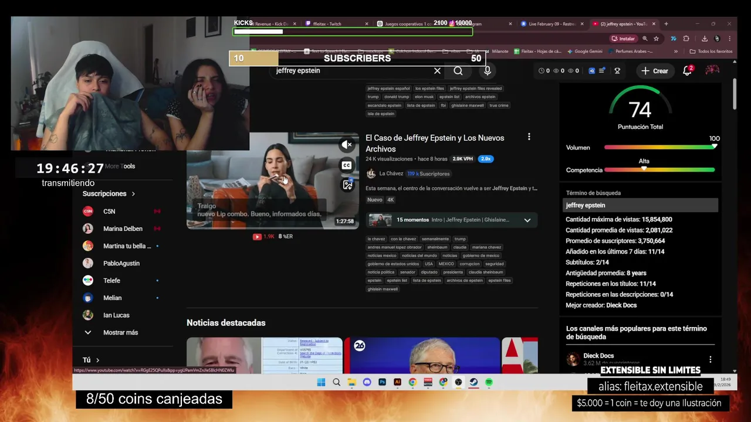Click the Competencia score slider bar
The width and height of the screenshot is (751, 422).
coord(659,170)
